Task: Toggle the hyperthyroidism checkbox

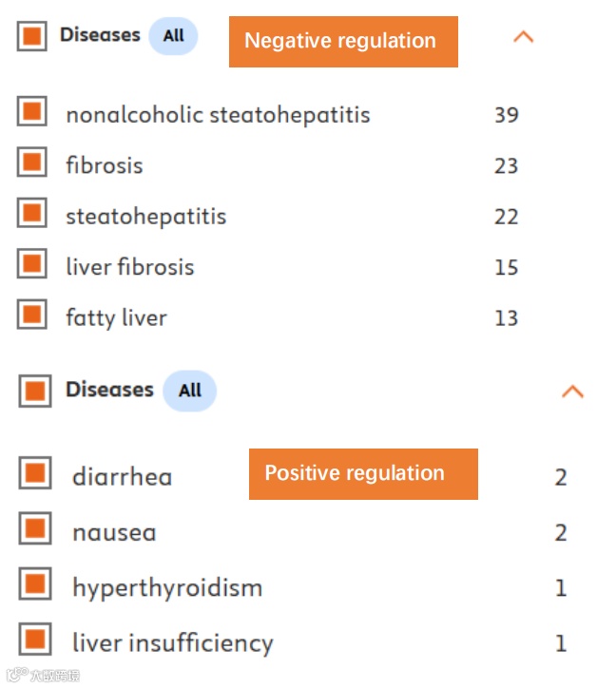Action: (35, 584)
